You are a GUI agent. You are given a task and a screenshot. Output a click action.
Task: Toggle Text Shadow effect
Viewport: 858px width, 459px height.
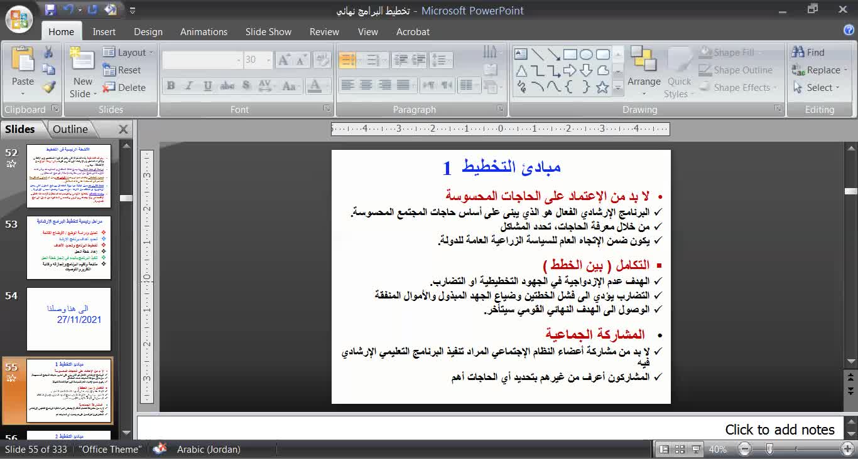tap(246, 85)
